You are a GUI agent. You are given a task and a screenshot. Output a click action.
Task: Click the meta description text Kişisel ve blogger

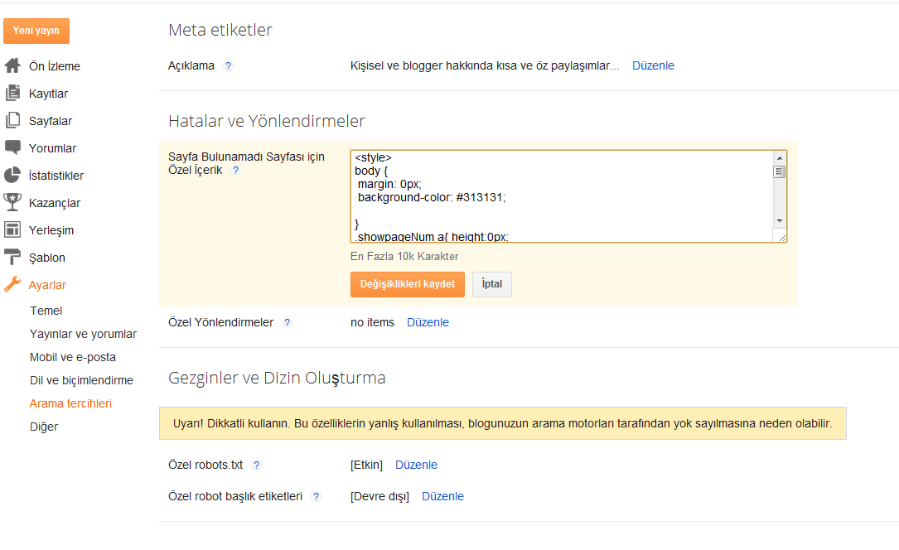pos(485,66)
